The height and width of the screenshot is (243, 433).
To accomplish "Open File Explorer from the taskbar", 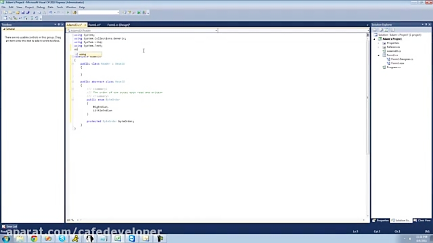I will [x=20, y=238].
